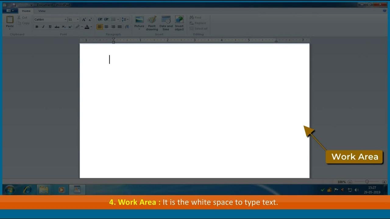Open File Explorer from taskbar
Viewport: 390px width, 219px height.
click(44, 190)
